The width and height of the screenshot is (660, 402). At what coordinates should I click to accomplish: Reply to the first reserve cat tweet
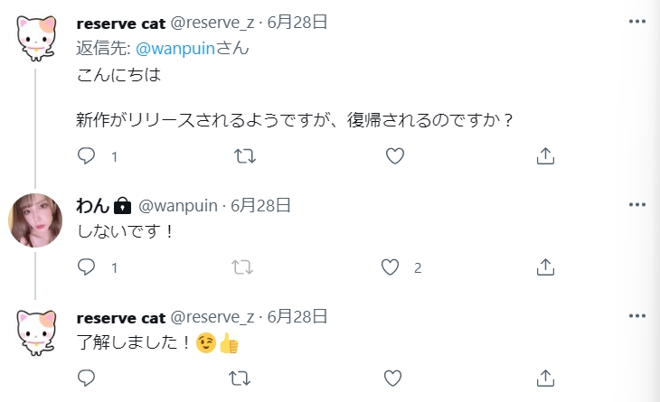pos(87,156)
